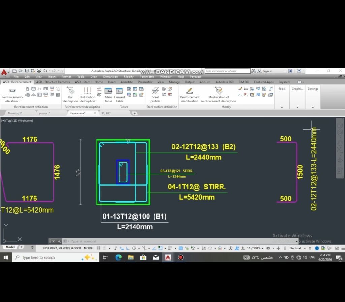
Task: Open Steel profiles tool
Action: tap(155, 94)
